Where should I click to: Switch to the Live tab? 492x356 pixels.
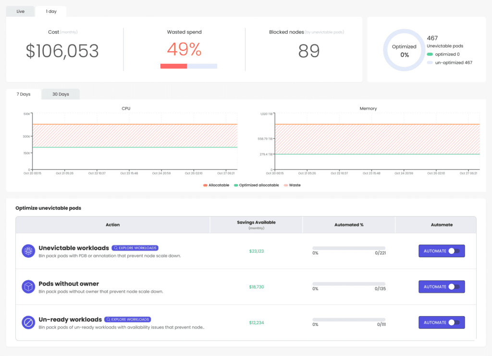[20, 12]
